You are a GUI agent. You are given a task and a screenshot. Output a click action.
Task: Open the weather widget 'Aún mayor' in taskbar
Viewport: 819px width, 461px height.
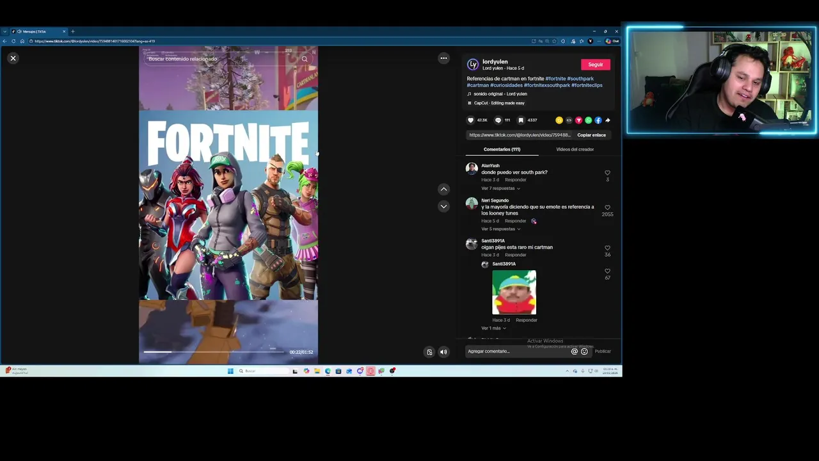pos(16,371)
